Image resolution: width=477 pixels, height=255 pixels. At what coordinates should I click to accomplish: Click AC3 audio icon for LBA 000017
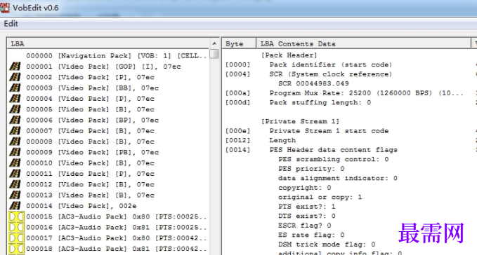pos(16,238)
